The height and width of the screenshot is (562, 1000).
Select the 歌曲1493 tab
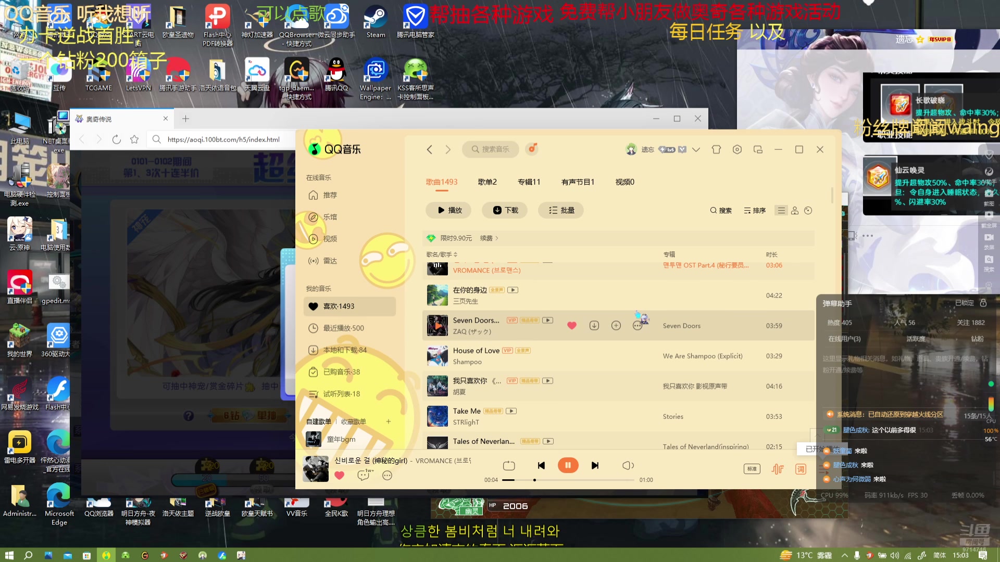pyautogui.click(x=442, y=182)
